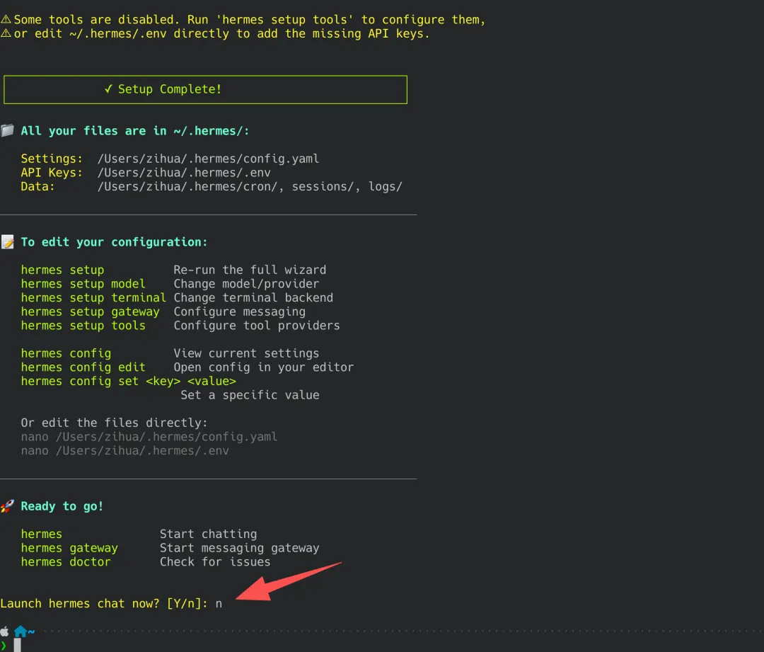
Task: Click the first warning triangle before 'Some tools'
Action: tap(6, 20)
